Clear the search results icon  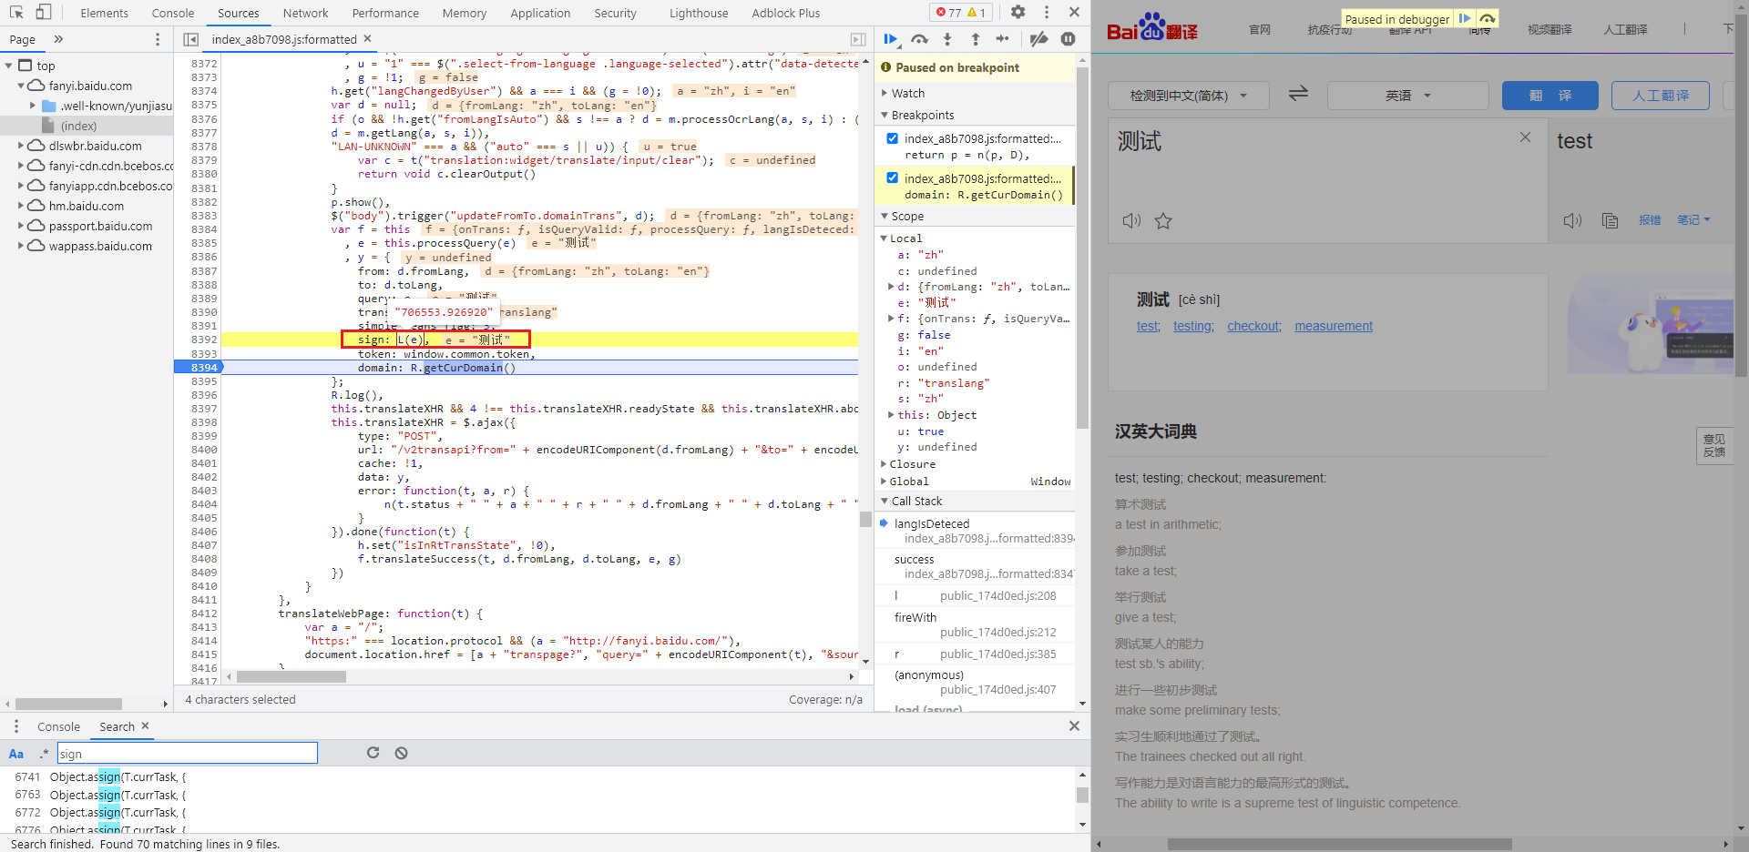click(401, 753)
